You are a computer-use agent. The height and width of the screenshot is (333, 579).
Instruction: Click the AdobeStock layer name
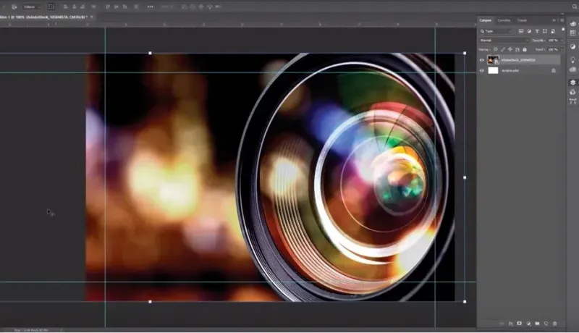tap(518, 60)
